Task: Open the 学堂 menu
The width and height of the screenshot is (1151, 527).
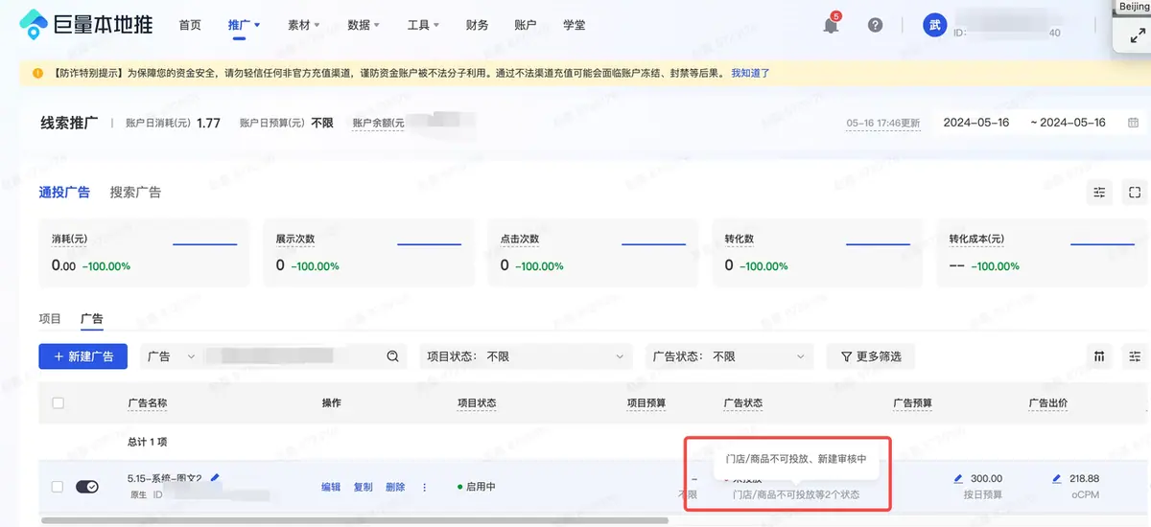Action: point(574,25)
